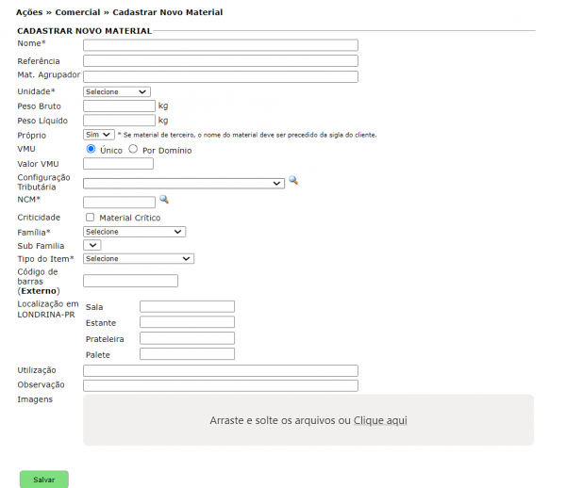Click the Valor VMU input field
This screenshot has height=488, width=566.
pyautogui.click(x=118, y=164)
